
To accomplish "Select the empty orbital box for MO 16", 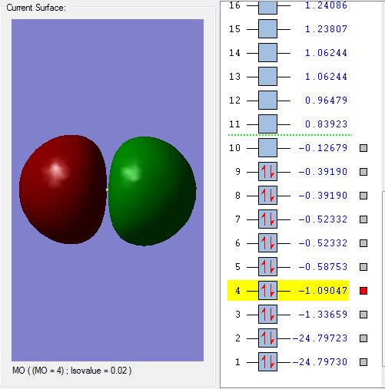I will 267,7.
